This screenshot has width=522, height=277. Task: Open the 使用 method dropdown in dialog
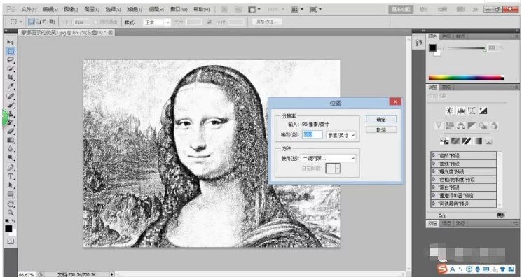pyautogui.click(x=328, y=158)
